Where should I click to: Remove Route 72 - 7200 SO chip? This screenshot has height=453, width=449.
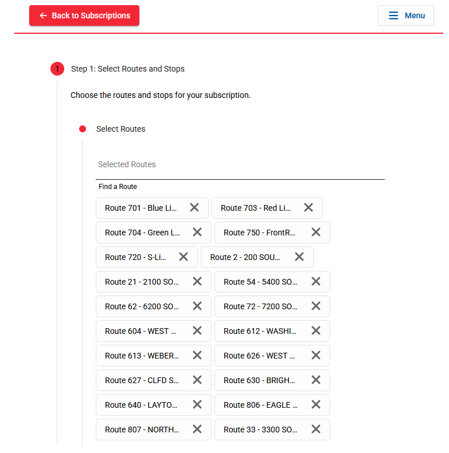pyautogui.click(x=316, y=306)
